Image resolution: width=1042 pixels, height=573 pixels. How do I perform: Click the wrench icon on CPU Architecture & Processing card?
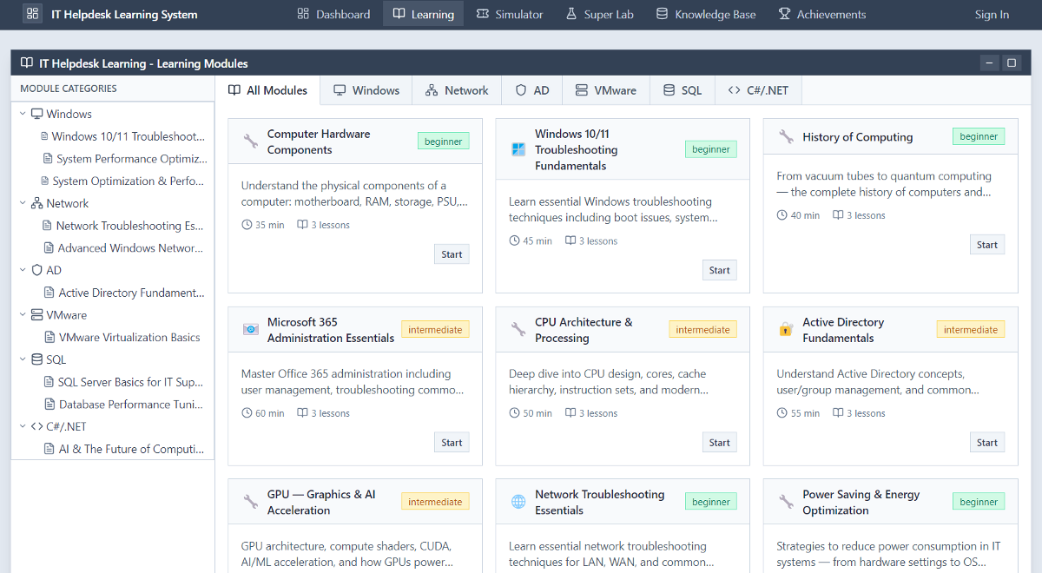tap(518, 329)
